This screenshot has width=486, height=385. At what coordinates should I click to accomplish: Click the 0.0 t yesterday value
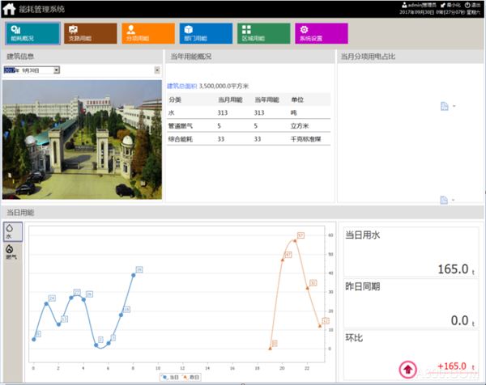(x=463, y=320)
